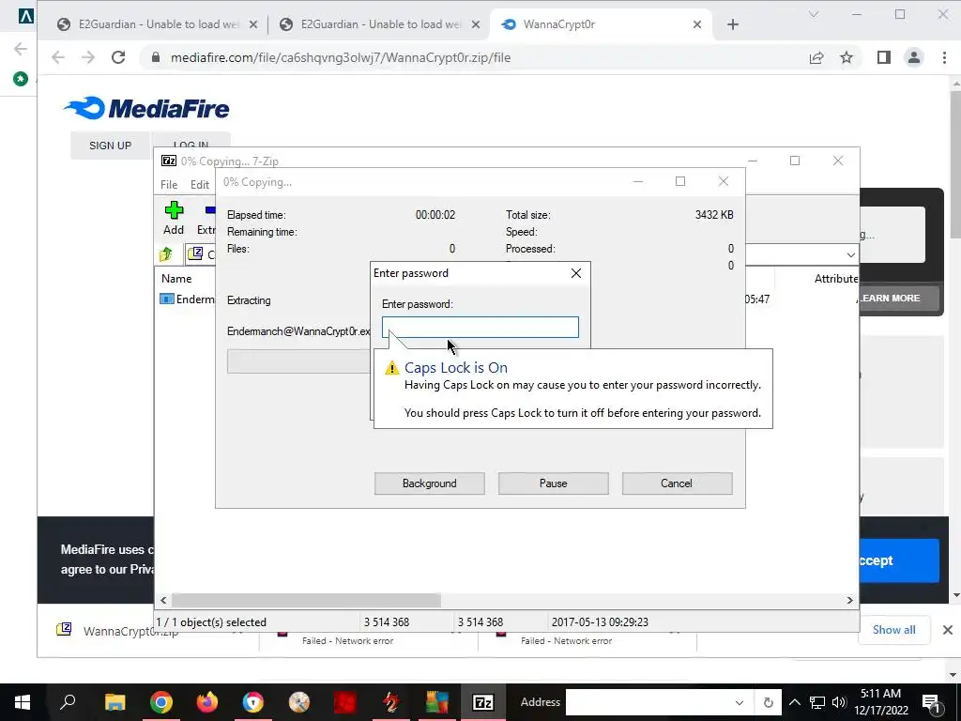Expand the taskbar Address dropdown
Viewport: 961px width, 721px height.
(740, 702)
